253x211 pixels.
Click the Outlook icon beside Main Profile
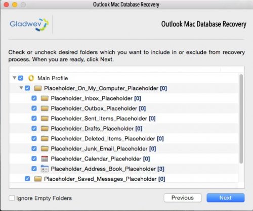pos(31,78)
